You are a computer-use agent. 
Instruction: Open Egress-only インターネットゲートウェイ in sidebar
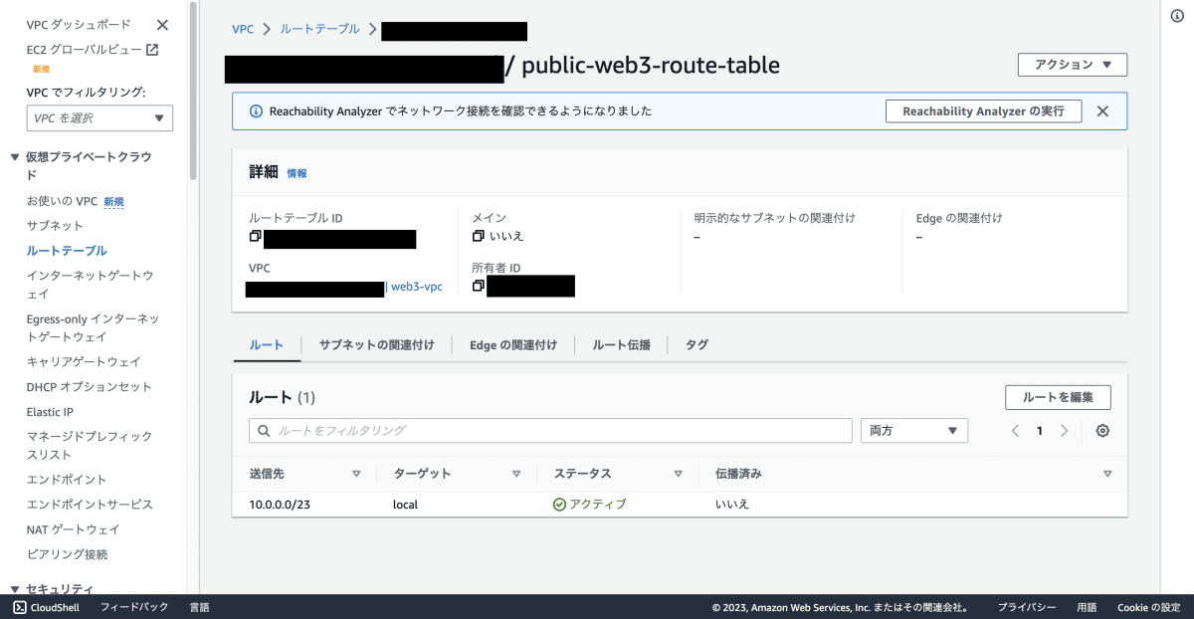[x=94, y=328]
